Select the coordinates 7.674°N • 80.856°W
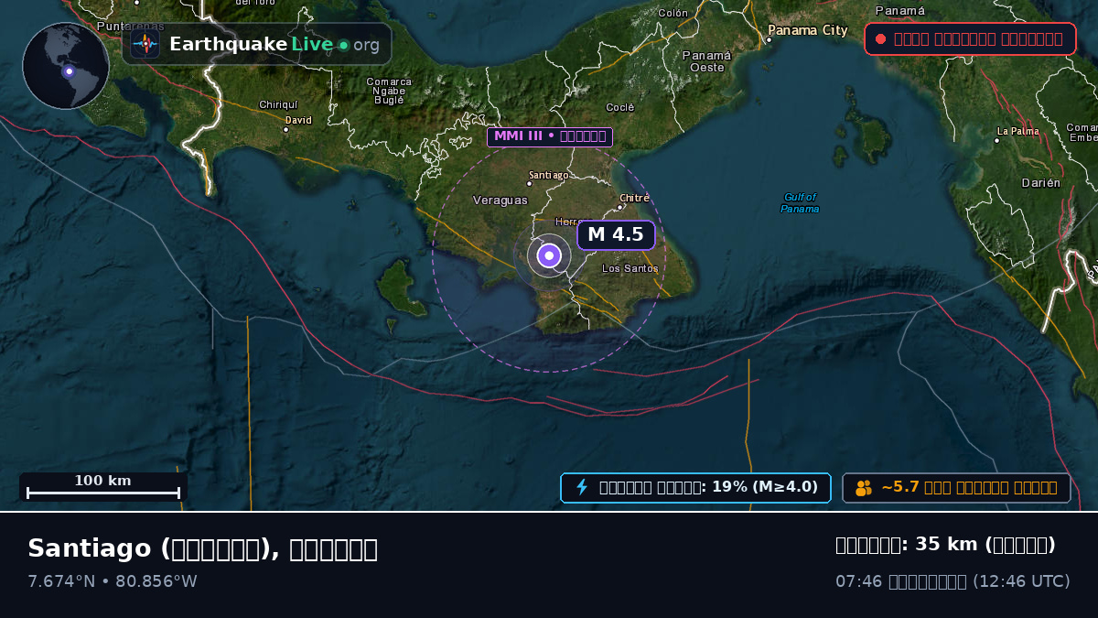The width and height of the screenshot is (1098, 618). click(113, 581)
